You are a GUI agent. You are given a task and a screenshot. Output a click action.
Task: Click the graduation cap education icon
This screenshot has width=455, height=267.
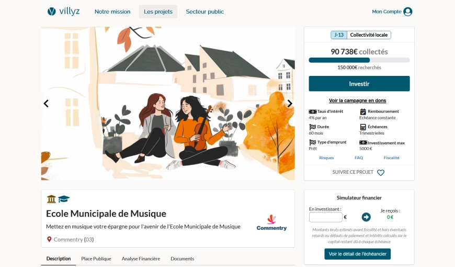click(x=64, y=199)
